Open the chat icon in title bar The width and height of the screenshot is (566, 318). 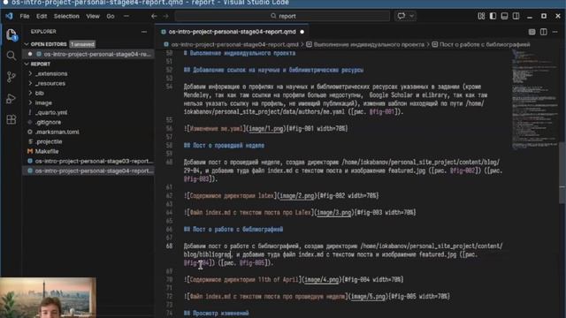[402, 16]
